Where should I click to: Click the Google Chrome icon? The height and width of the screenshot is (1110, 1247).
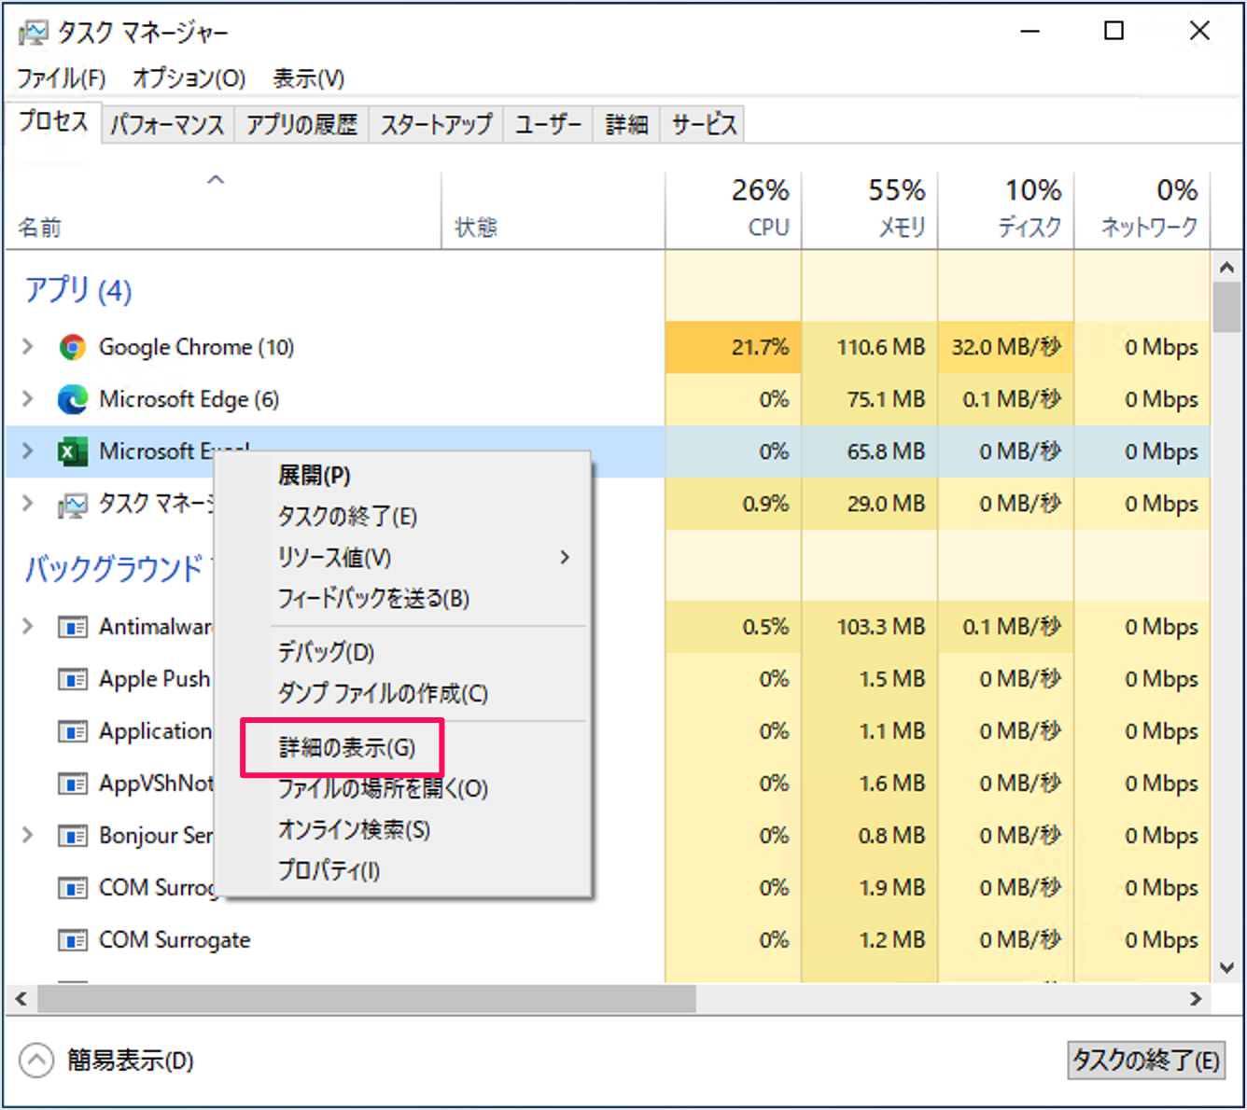pyautogui.click(x=72, y=346)
